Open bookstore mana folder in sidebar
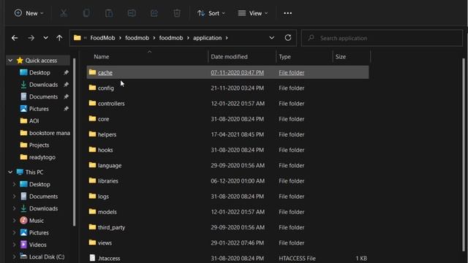468x263 pixels. [x=50, y=133]
